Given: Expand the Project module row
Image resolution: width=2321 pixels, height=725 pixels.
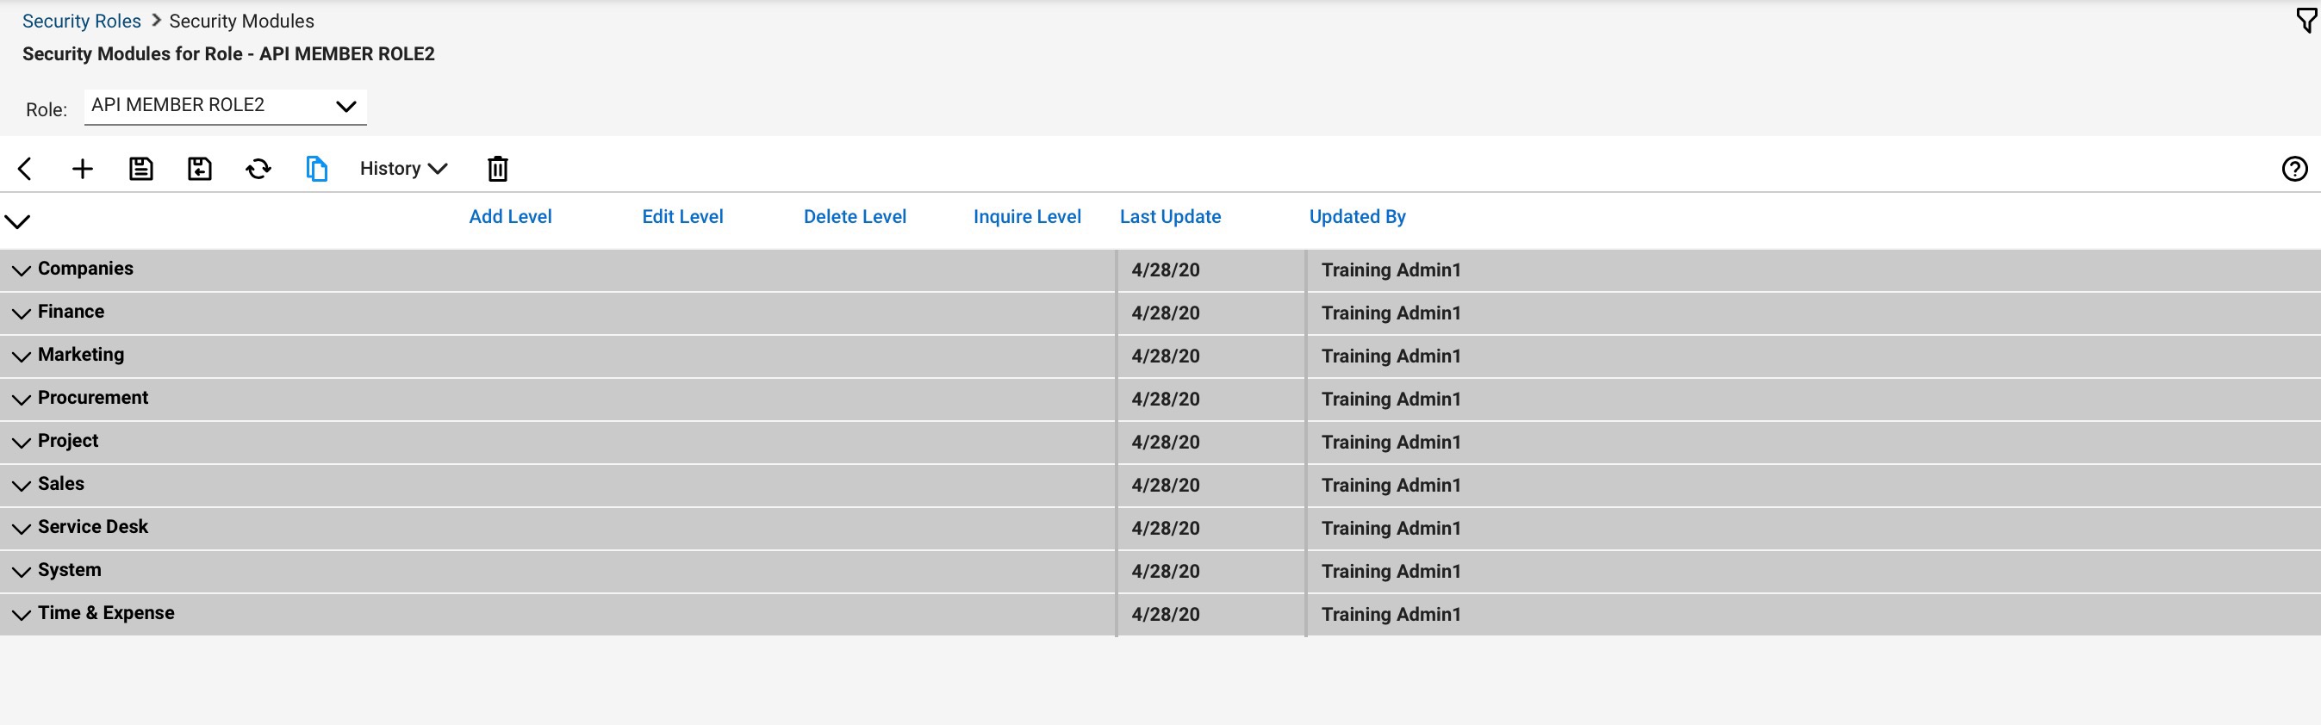Looking at the screenshot, I should [21, 443].
